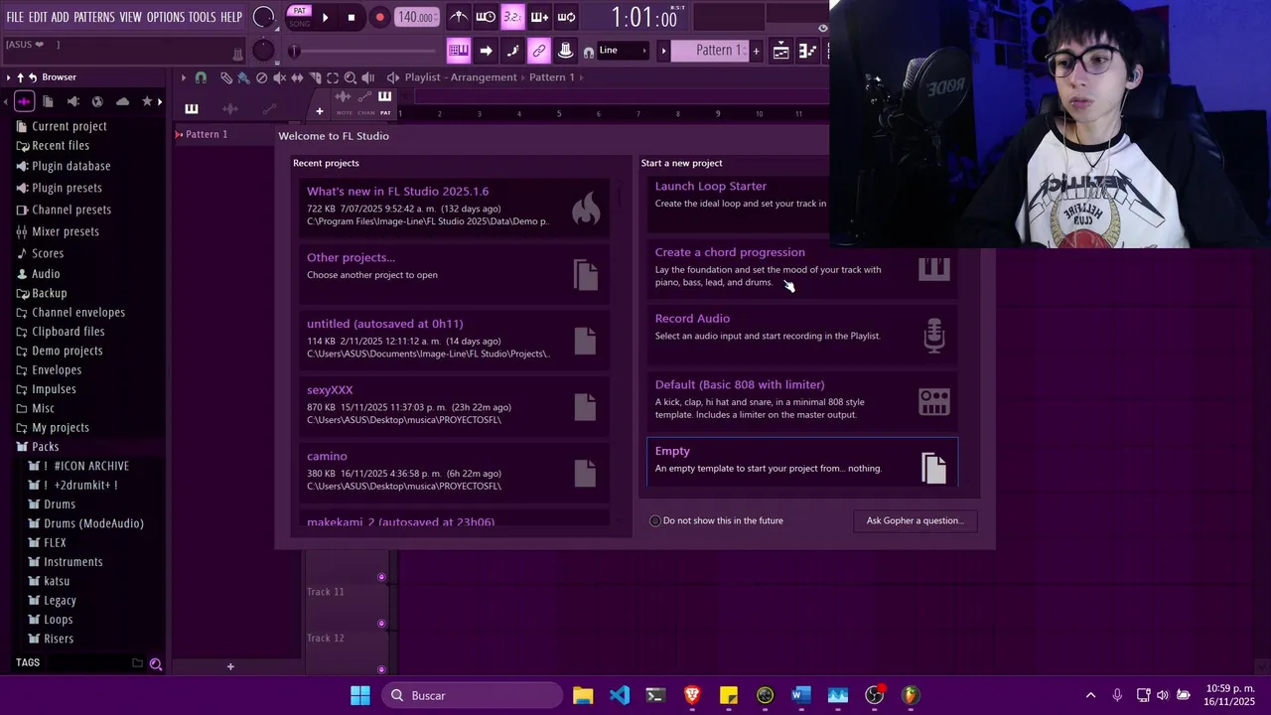Open the OPTIONS menu

click(166, 17)
